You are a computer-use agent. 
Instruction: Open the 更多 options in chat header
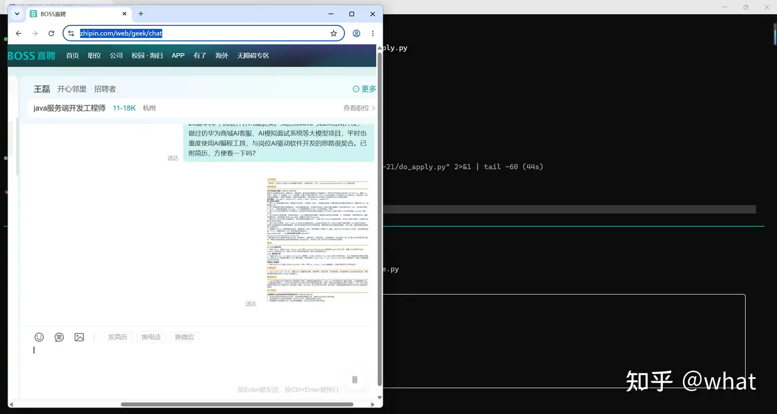tap(364, 89)
